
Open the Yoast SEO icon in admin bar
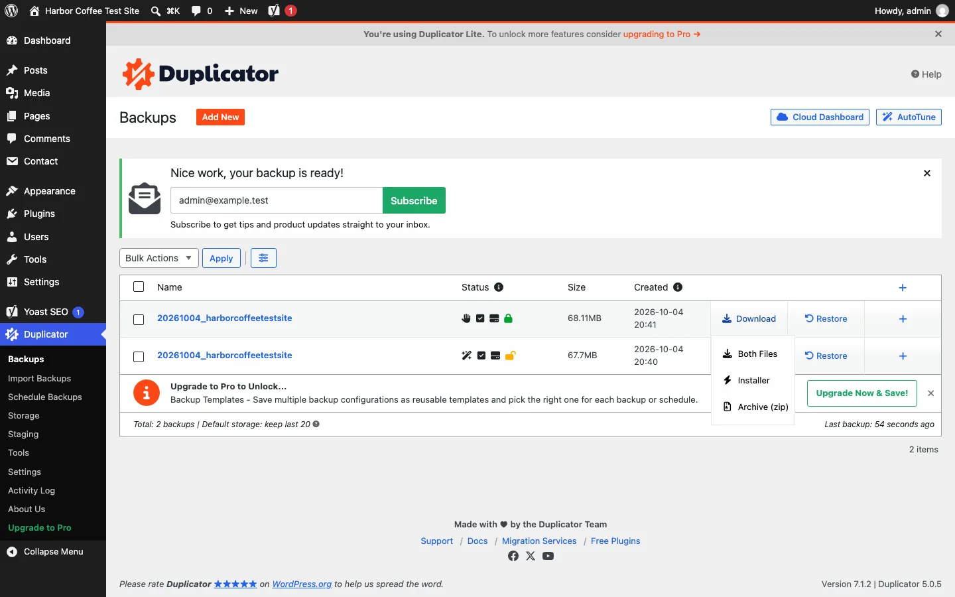click(x=274, y=11)
